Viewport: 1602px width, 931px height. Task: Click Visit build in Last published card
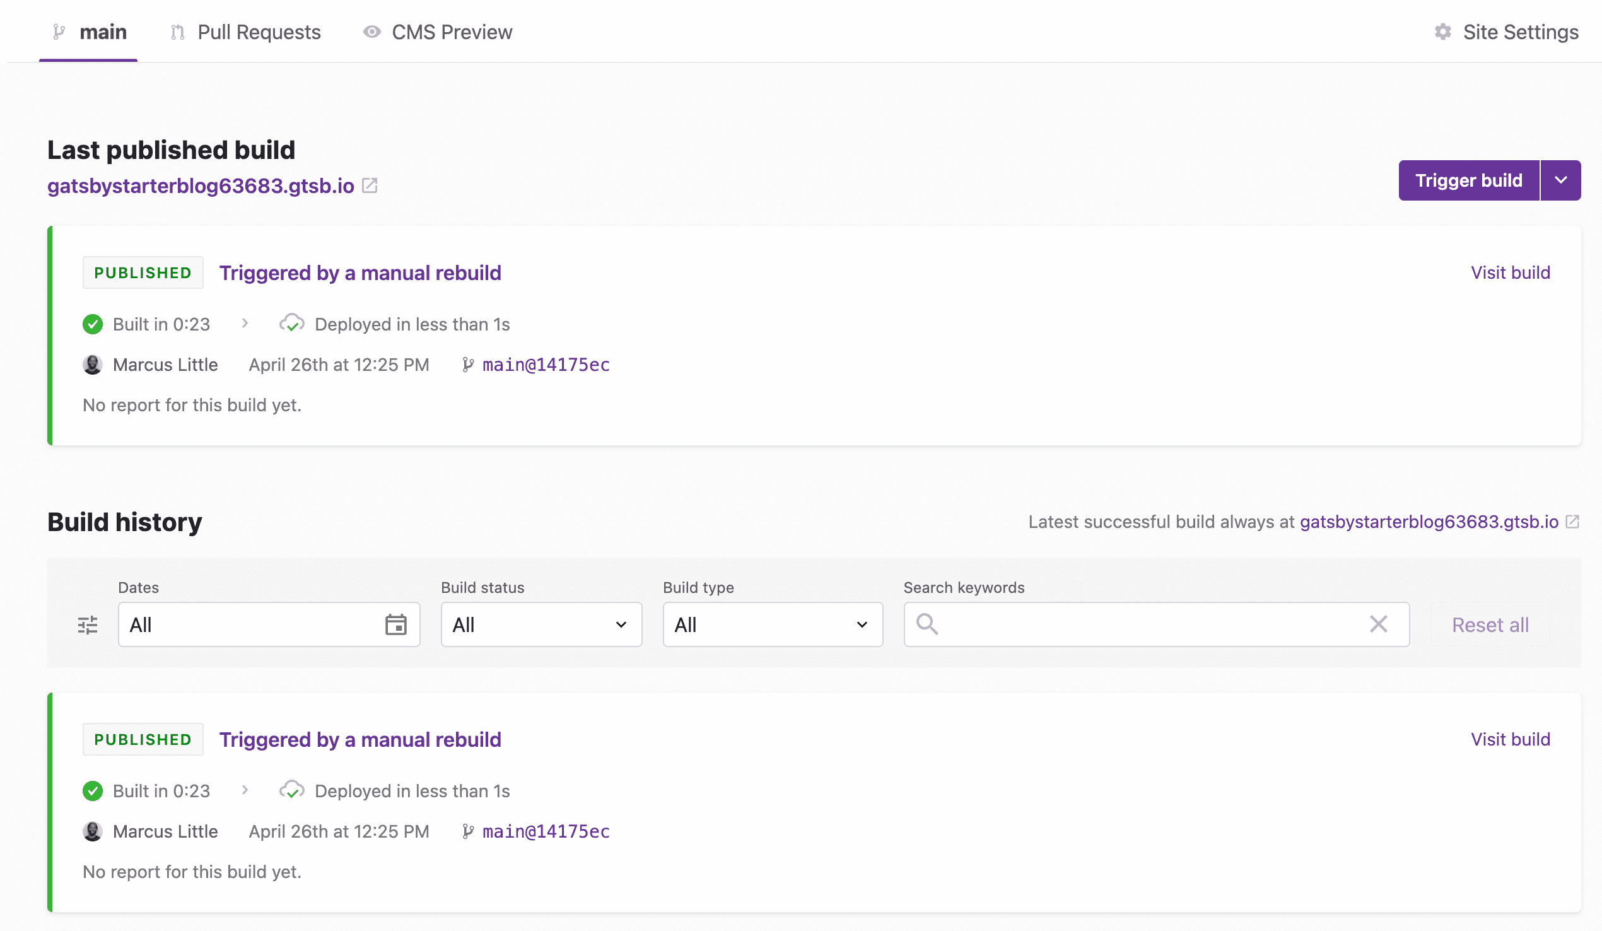click(1510, 273)
